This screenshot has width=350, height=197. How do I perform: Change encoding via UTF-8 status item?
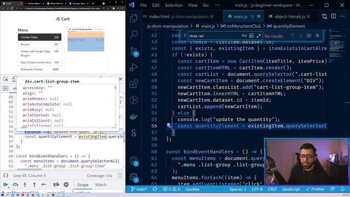pos(257,189)
